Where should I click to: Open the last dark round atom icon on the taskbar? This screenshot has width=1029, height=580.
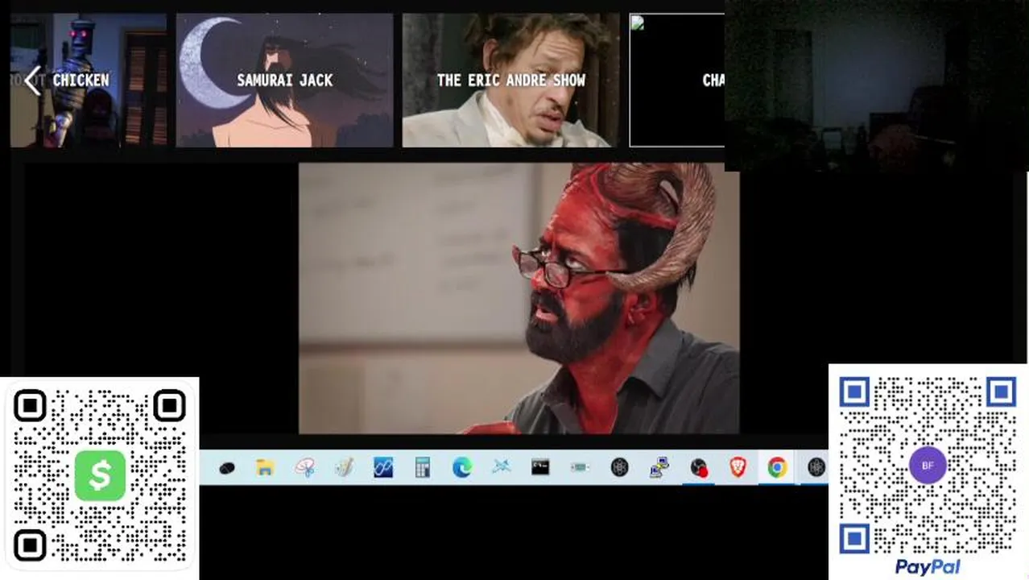point(816,467)
